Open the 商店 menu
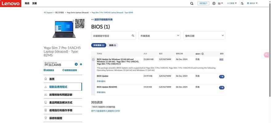271x123 pixels. coord(27,3)
